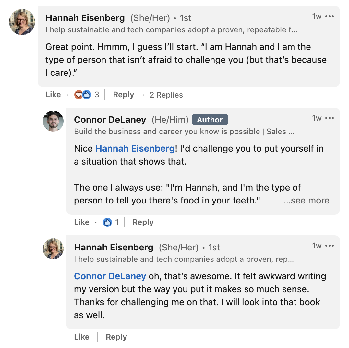Expand Connor's comment with see more

point(306,201)
